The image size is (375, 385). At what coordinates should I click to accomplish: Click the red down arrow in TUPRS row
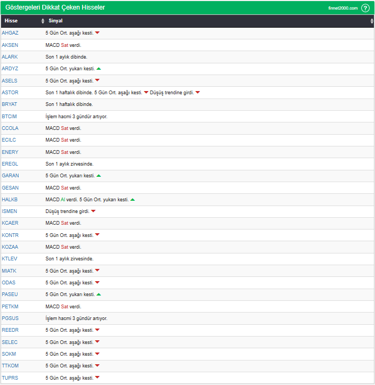[x=97, y=378]
